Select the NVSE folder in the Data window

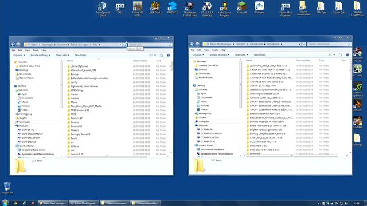coord(73,114)
